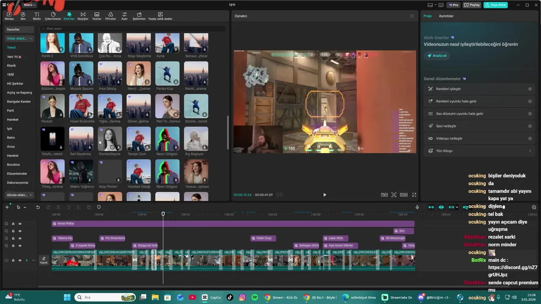541x304 pixels.
Task: Open the Şablonlar templates panel
Action: click(x=139, y=16)
